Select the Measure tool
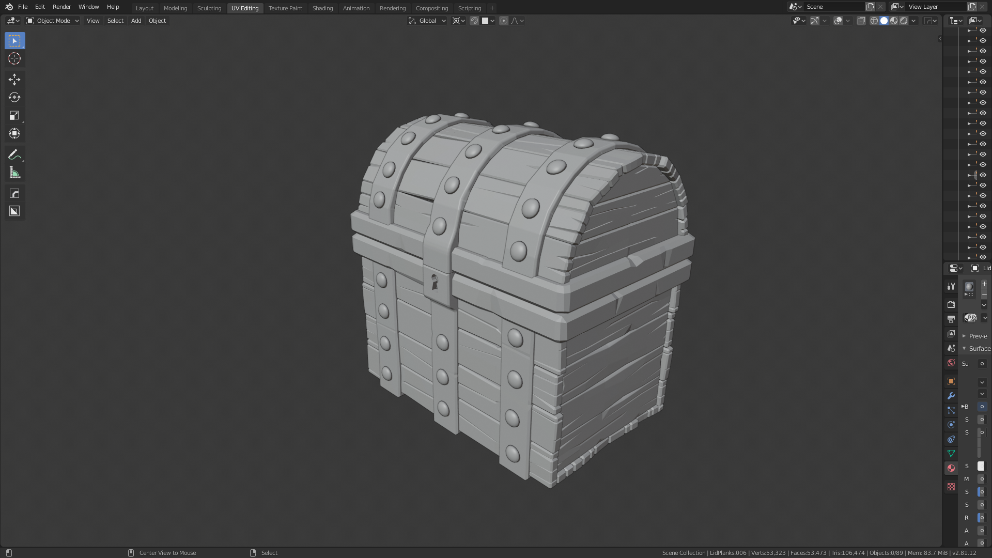The image size is (992, 558). [14, 173]
